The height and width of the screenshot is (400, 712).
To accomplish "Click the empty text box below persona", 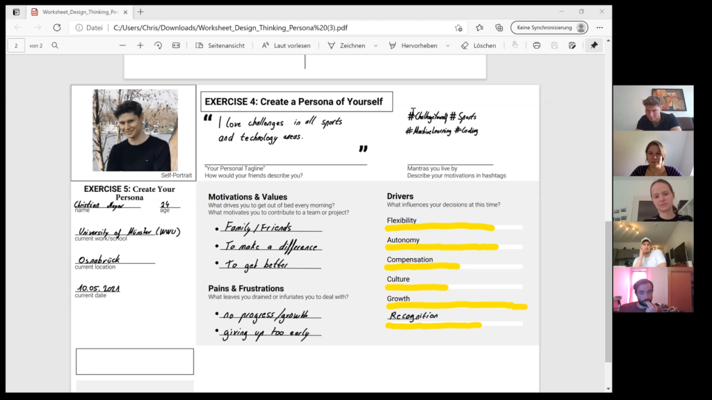I will pyautogui.click(x=135, y=362).
